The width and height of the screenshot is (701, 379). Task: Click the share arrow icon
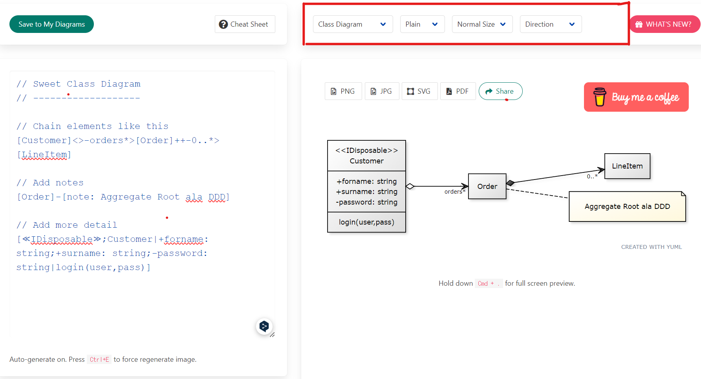[x=489, y=91]
